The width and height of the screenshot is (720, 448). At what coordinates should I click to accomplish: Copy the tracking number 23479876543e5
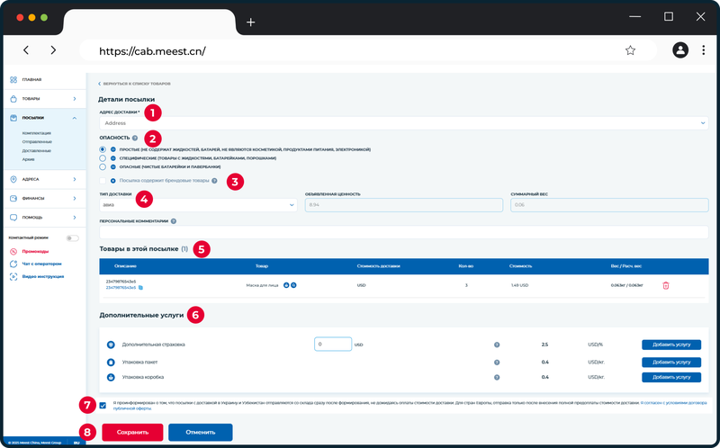[x=141, y=288]
